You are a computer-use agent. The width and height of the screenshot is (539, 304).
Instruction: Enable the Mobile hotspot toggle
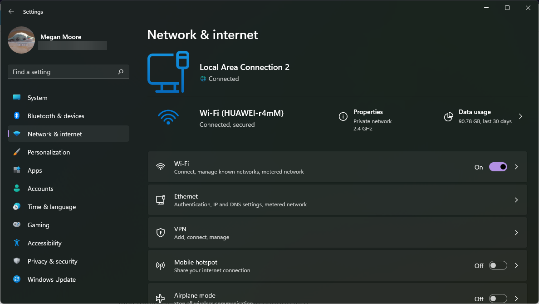(x=498, y=265)
